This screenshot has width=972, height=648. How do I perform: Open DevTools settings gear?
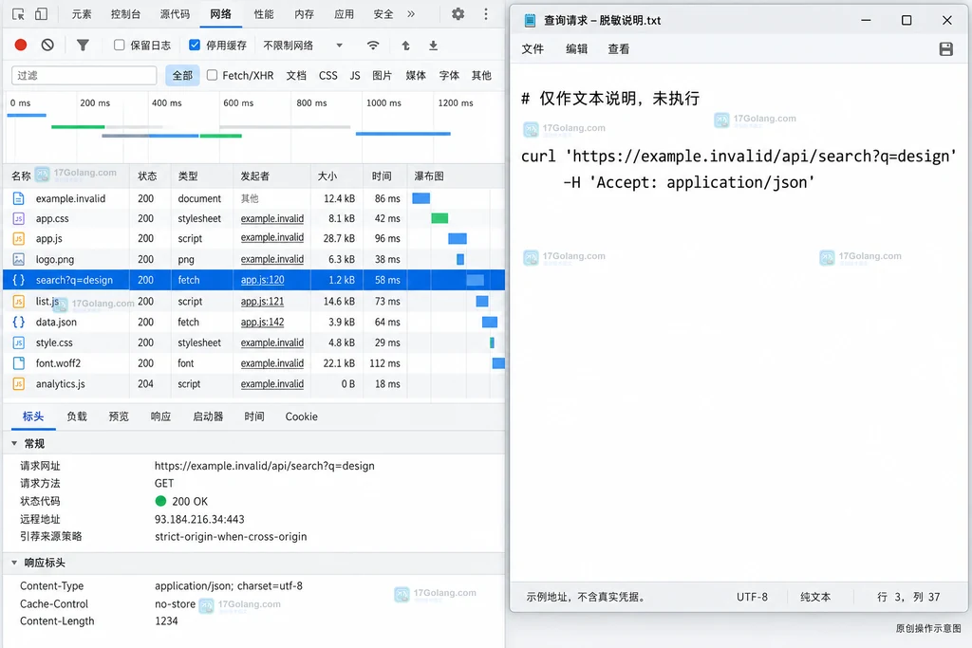pyautogui.click(x=458, y=13)
